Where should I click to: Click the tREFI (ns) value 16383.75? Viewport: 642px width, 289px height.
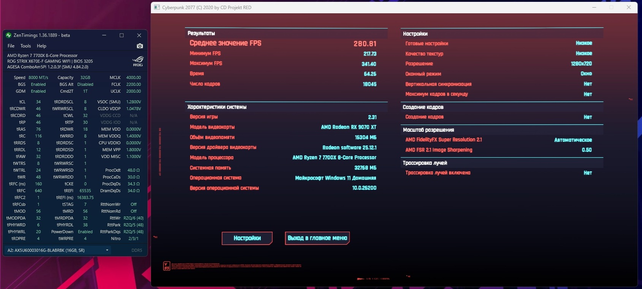85,197
